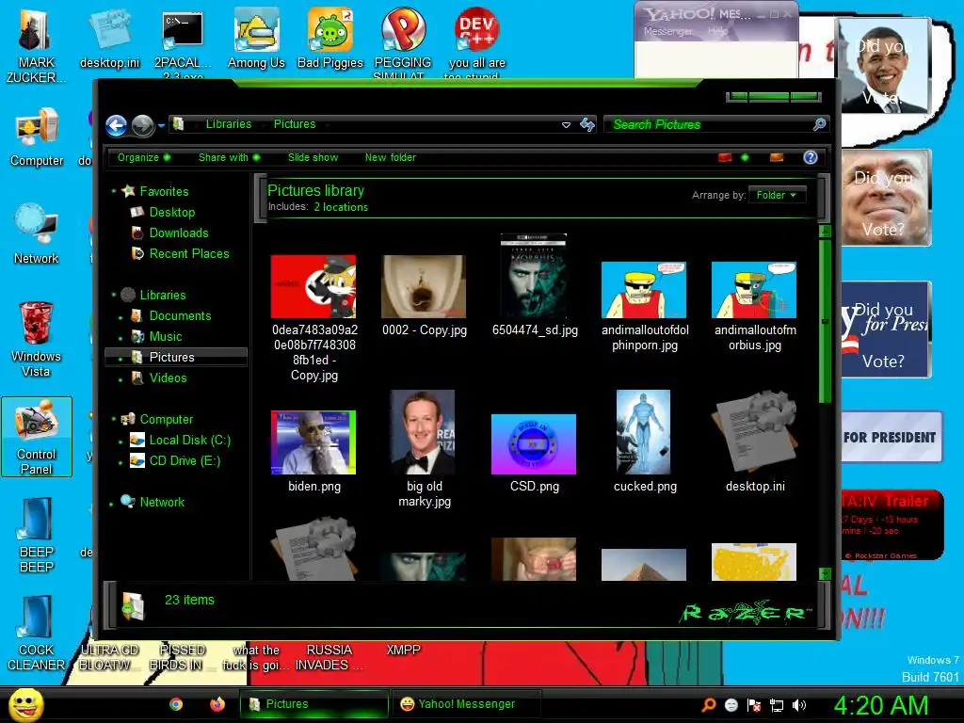Viewport: 964px width, 723px height.
Task: Collapse the Libraries tree node
Action: (113, 295)
